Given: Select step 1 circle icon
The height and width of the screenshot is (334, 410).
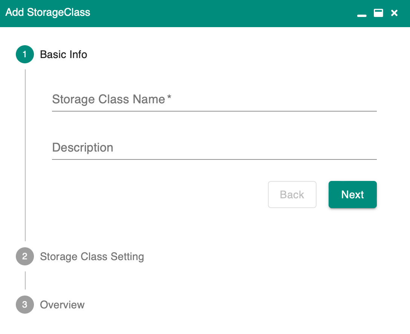Looking at the screenshot, I should click(25, 54).
